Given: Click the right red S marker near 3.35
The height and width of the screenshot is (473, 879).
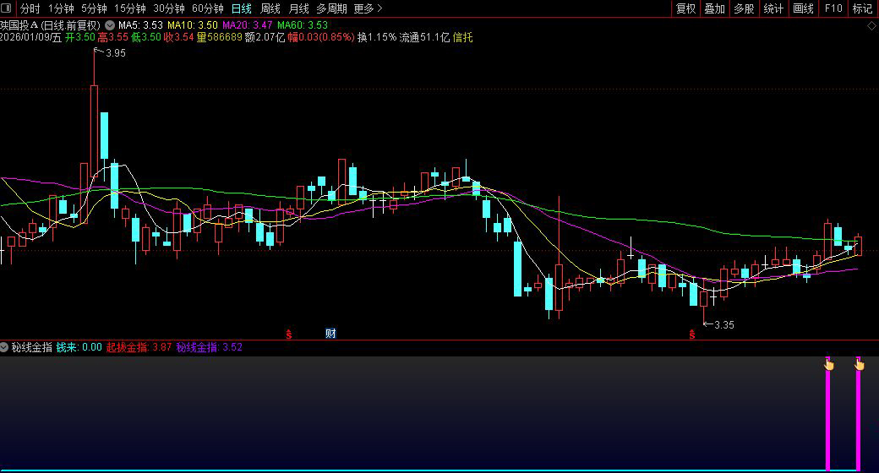Looking at the screenshot, I should click(x=692, y=334).
